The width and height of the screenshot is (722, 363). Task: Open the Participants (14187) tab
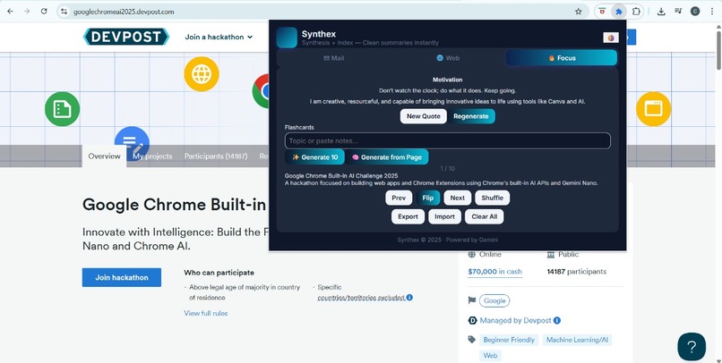[216, 156]
